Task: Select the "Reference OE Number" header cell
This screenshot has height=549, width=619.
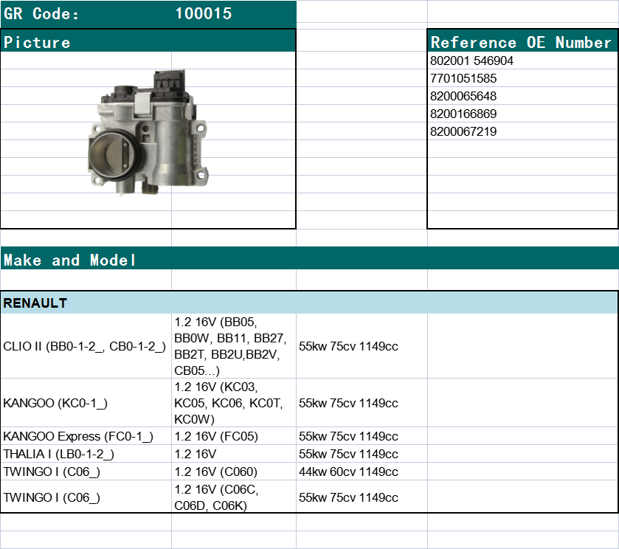Action: [522, 42]
